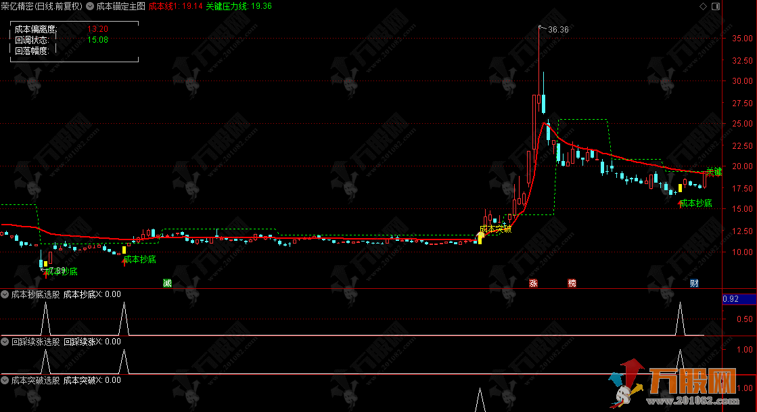Click the red 涨 event marker

(x=534, y=282)
